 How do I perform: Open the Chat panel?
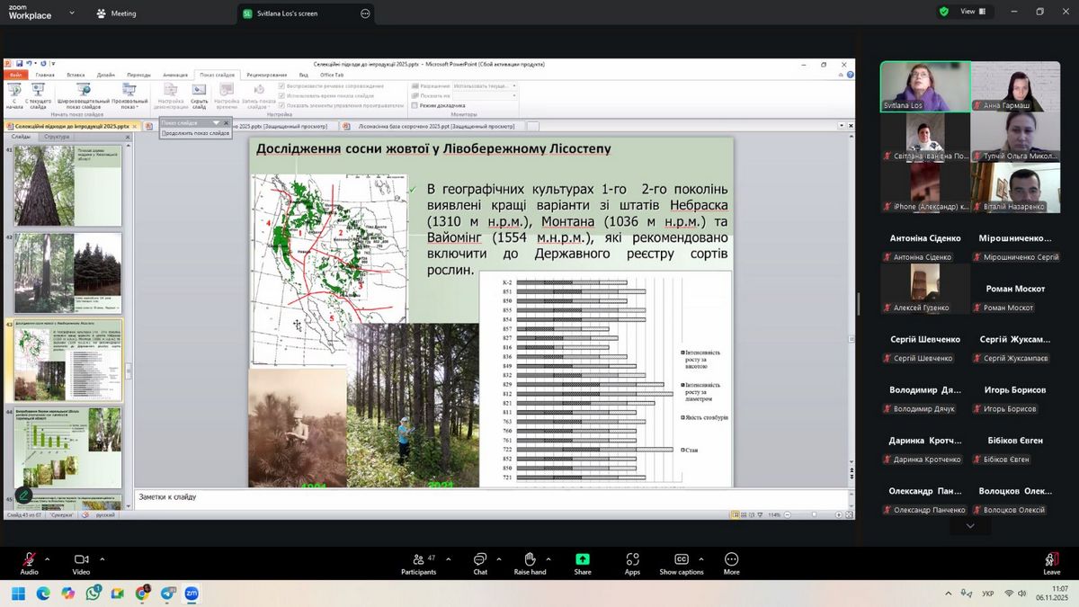pyautogui.click(x=480, y=563)
